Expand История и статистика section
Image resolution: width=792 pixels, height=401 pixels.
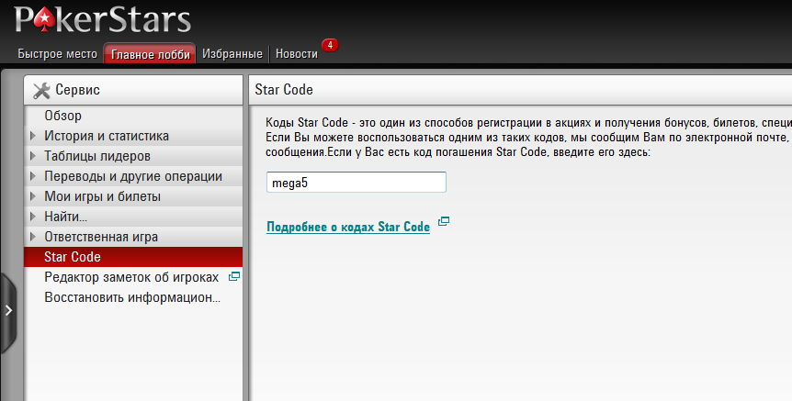pyautogui.click(x=33, y=136)
